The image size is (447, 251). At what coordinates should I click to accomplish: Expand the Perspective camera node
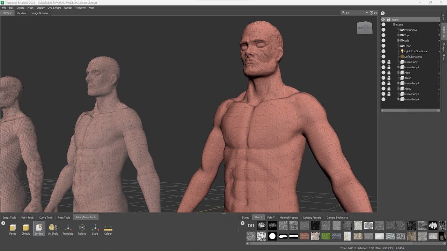pos(398,30)
